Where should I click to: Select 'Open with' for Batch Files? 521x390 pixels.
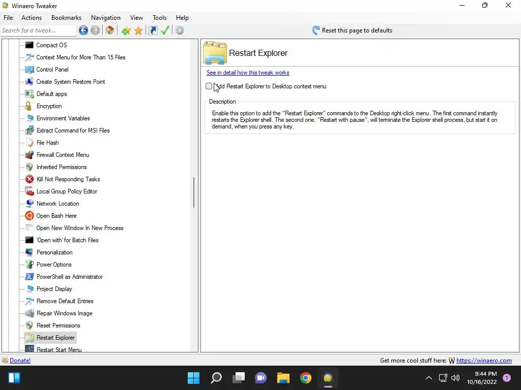click(x=68, y=240)
